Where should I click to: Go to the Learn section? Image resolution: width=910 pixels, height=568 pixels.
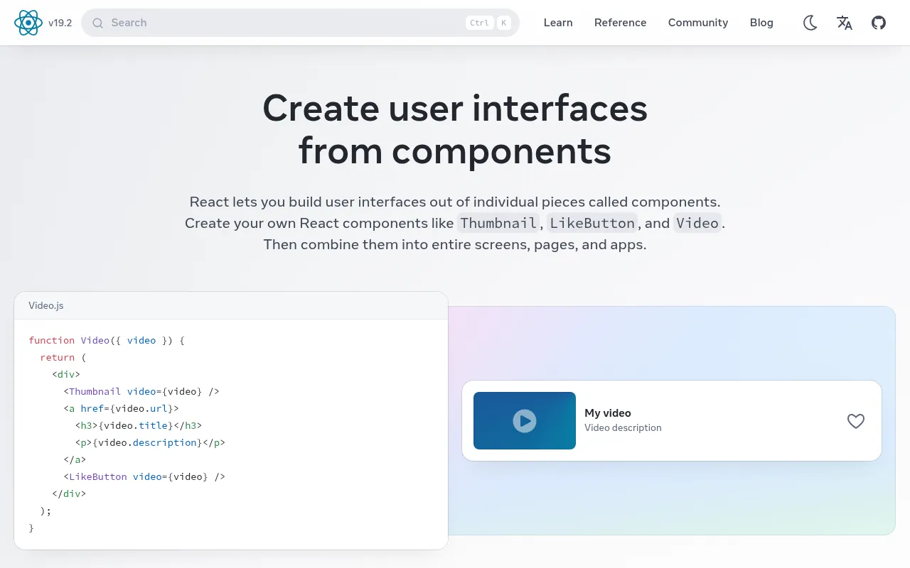(x=558, y=23)
